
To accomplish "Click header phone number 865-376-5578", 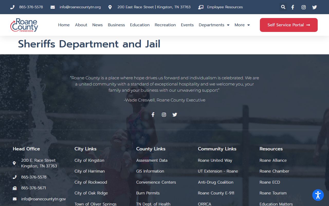I will (x=31, y=7).
